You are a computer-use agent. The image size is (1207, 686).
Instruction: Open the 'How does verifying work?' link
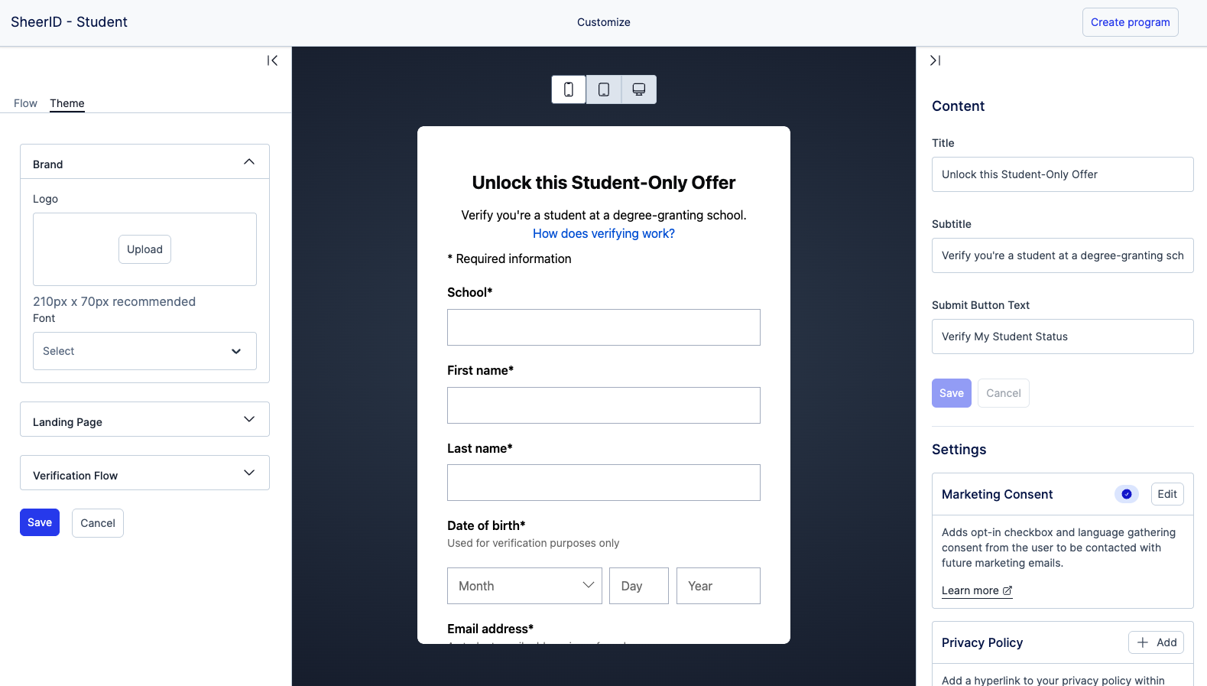tap(604, 233)
